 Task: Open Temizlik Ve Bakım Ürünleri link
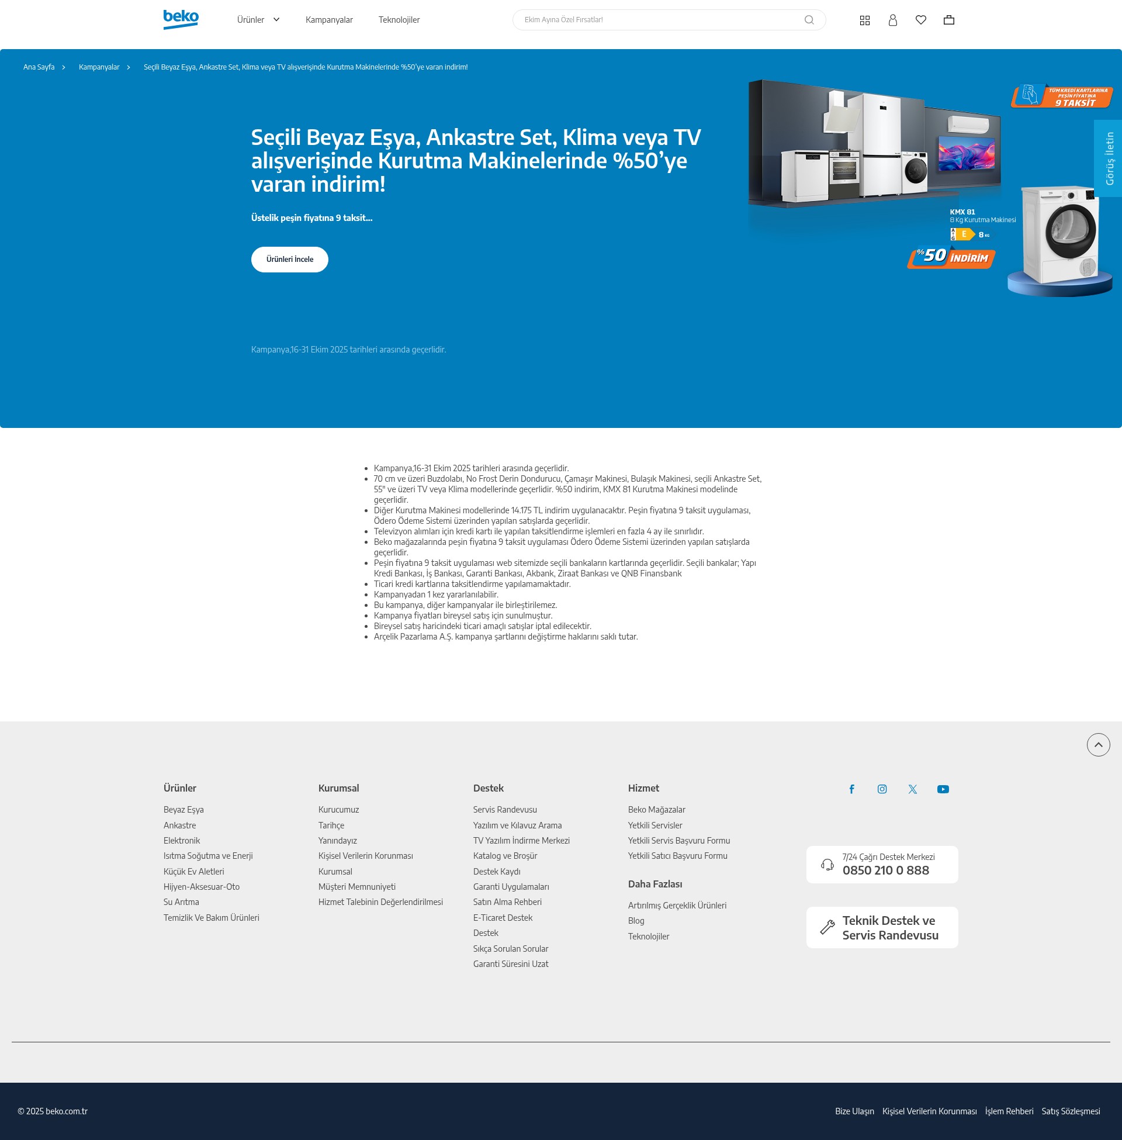coord(212,918)
